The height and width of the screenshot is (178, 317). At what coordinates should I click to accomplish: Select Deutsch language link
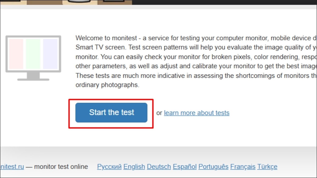tap(159, 167)
